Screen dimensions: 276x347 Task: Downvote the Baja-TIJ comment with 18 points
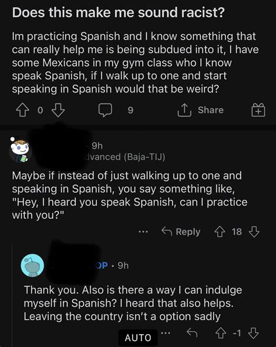coord(254,232)
